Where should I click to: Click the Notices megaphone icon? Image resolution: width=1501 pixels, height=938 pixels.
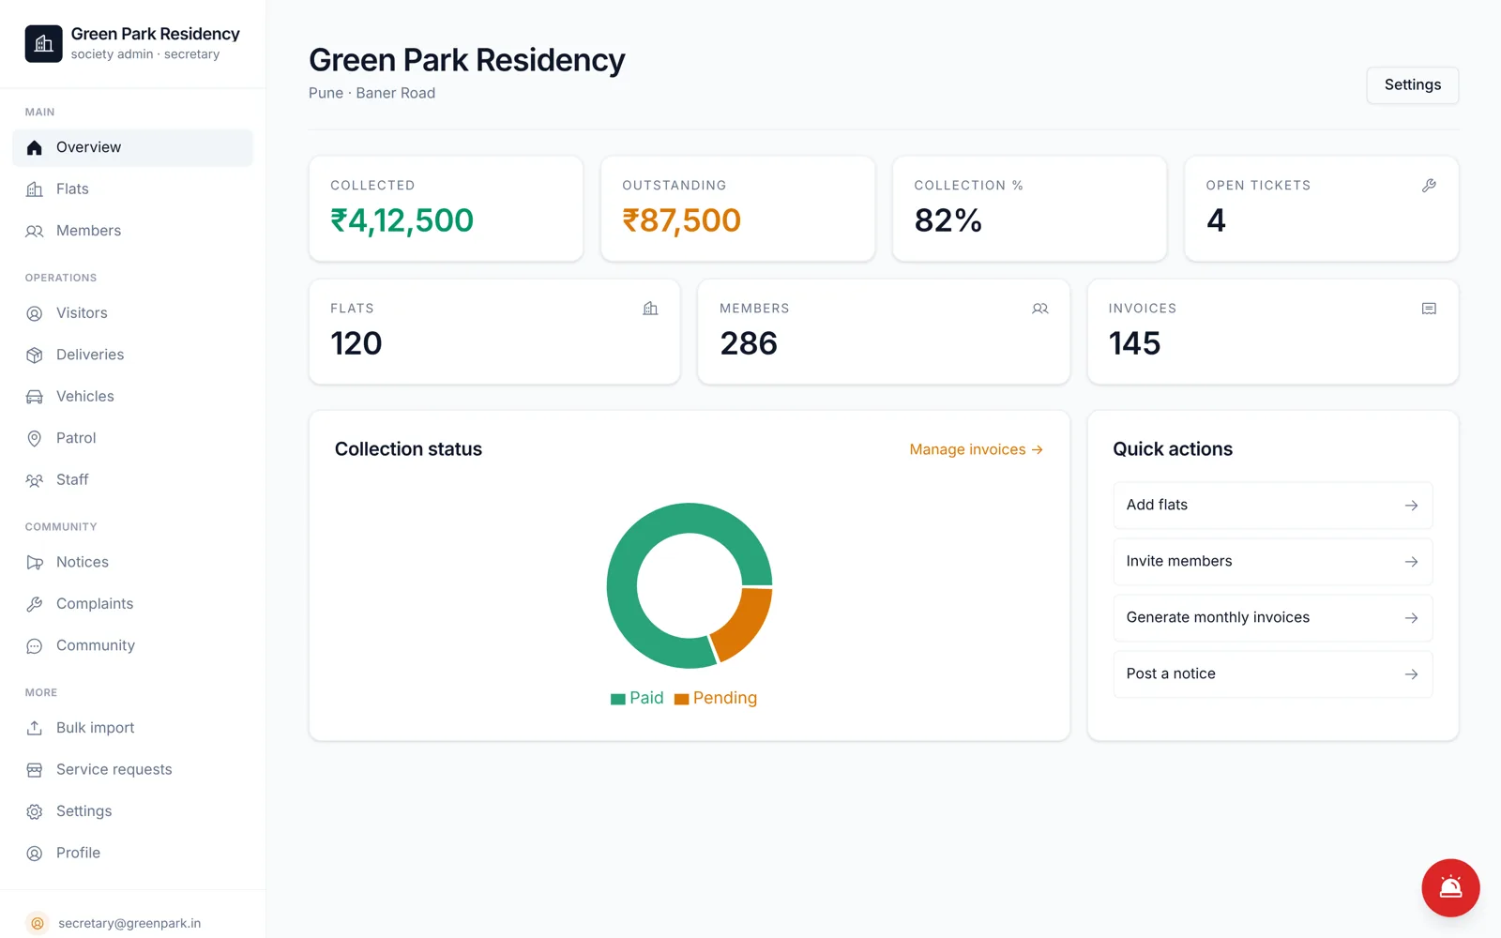[35, 563]
